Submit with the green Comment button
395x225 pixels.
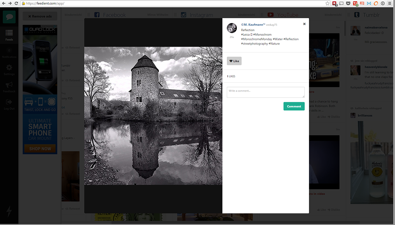pyautogui.click(x=294, y=106)
